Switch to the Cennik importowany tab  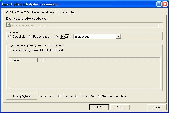17,12
